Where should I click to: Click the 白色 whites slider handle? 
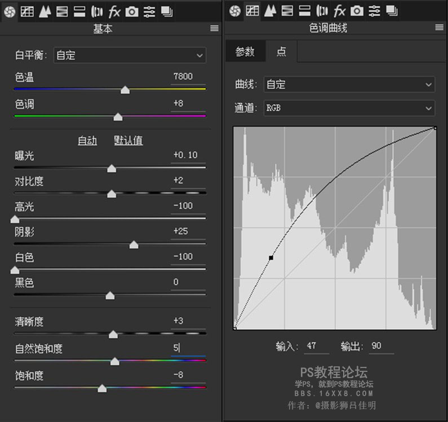(x=15, y=270)
